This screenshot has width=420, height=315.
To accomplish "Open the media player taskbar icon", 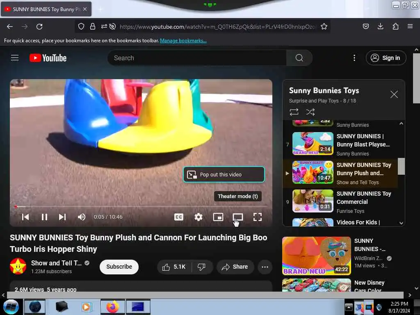I will click(x=86, y=306).
